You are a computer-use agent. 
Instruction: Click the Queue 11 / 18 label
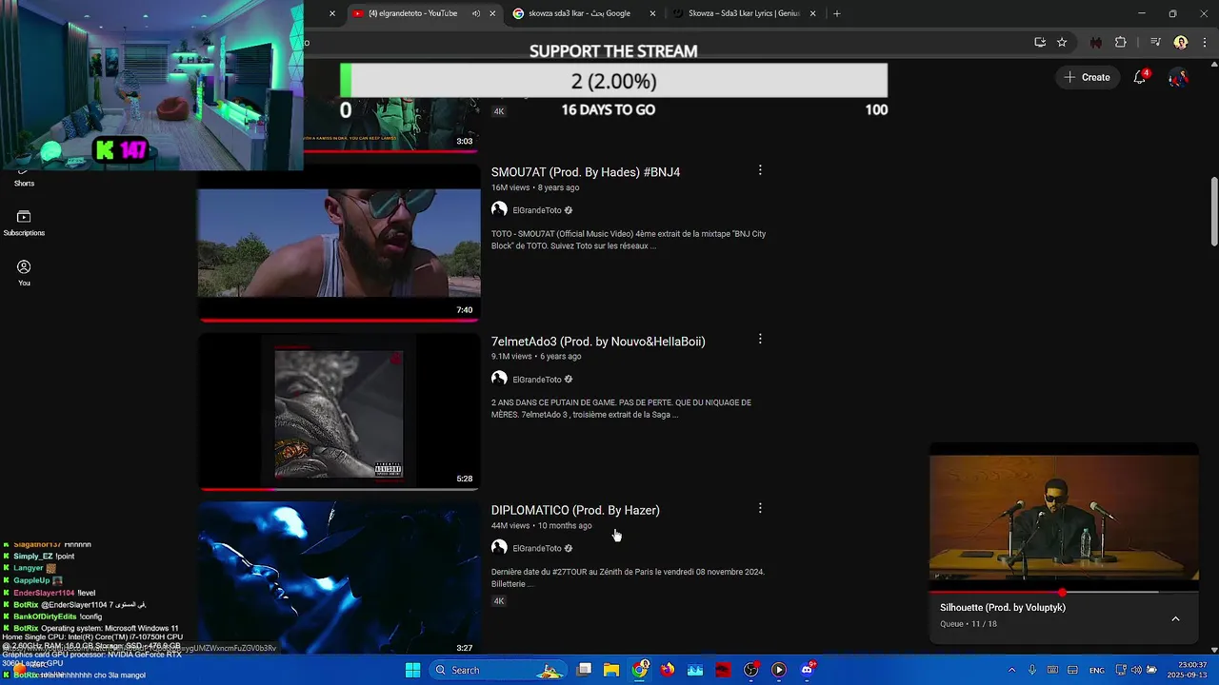click(x=969, y=624)
